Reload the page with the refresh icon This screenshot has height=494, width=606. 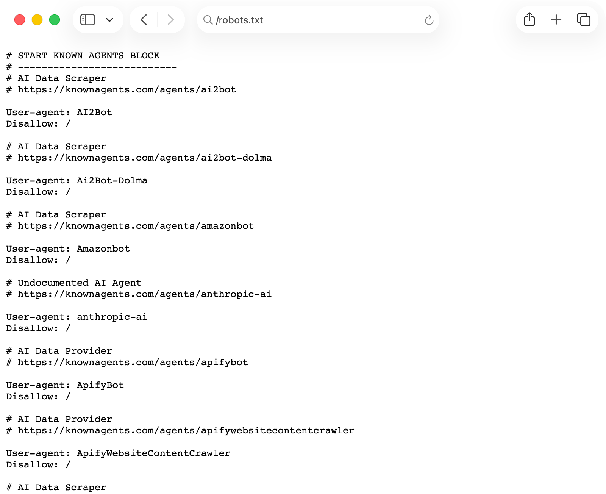point(429,20)
